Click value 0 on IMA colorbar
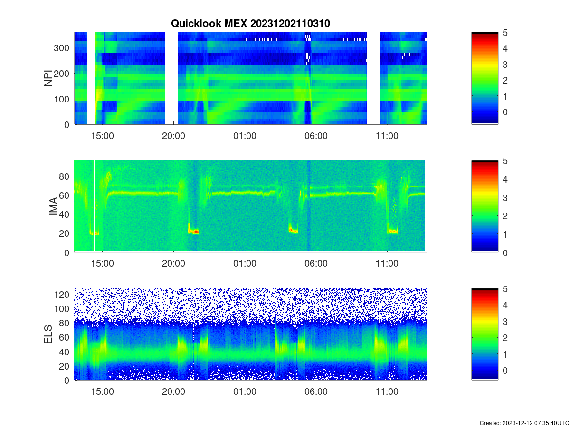The height and width of the screenshot is (427, 570). point(505,252)
